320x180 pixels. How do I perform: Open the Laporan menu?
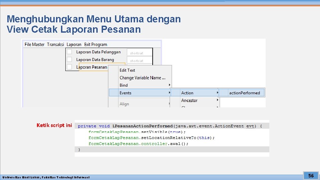[74, 44]
